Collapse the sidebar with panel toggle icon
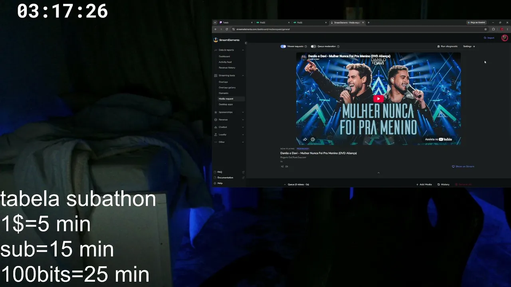This screenshot has height=287, width=511. point(246,43)
